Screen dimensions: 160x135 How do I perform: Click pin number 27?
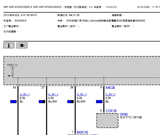coord(43,87)
